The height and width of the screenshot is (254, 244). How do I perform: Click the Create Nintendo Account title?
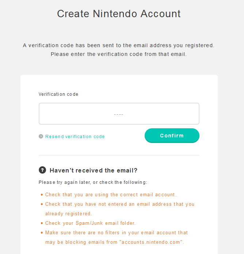coord(119,14)
